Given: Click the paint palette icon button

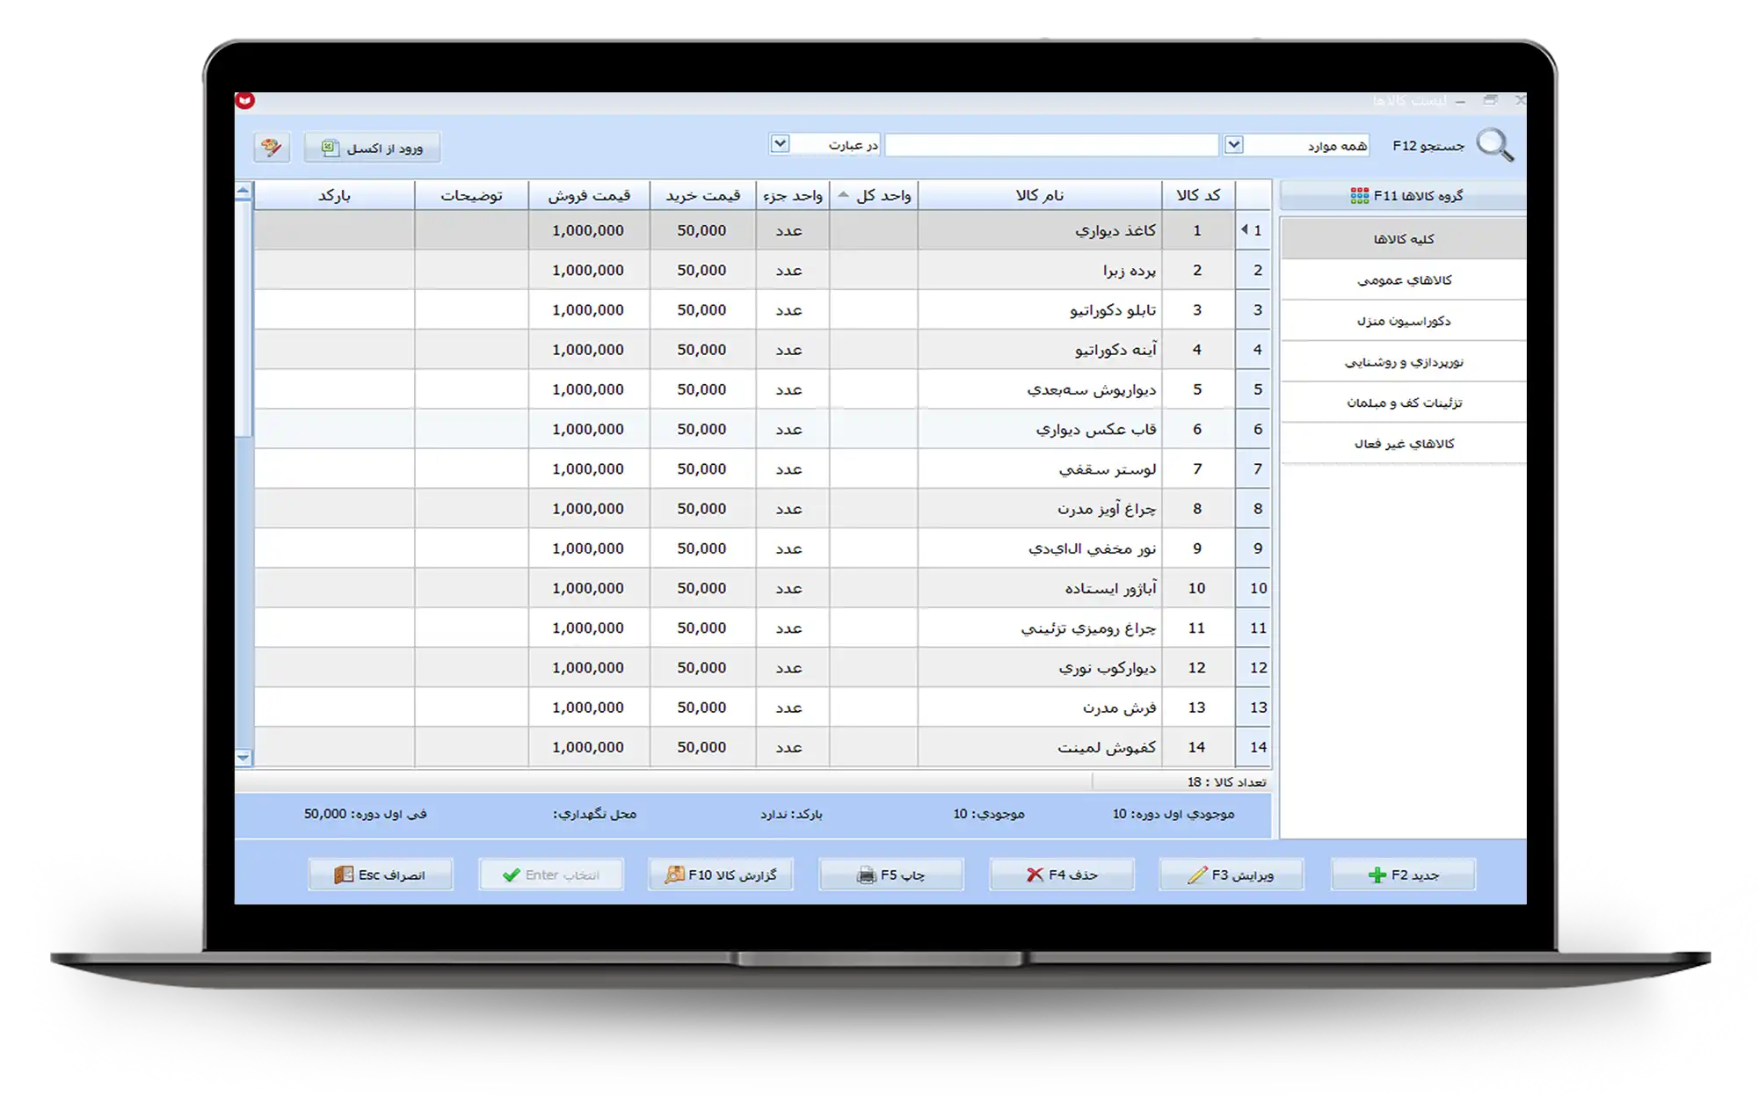Looking at the screenshot, I should click(x=272, y=148).
